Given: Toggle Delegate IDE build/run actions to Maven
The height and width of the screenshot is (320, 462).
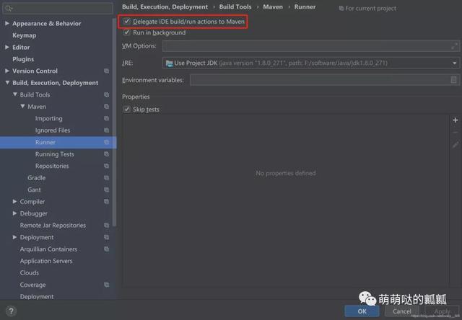Looking at the screenshot, I should pos(127,21).
